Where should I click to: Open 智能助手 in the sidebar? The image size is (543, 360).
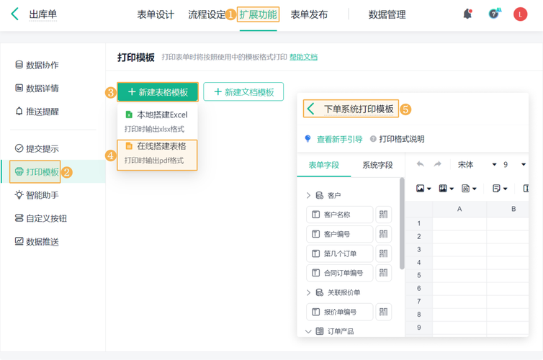pyautogui.click(x=37, y=195)
